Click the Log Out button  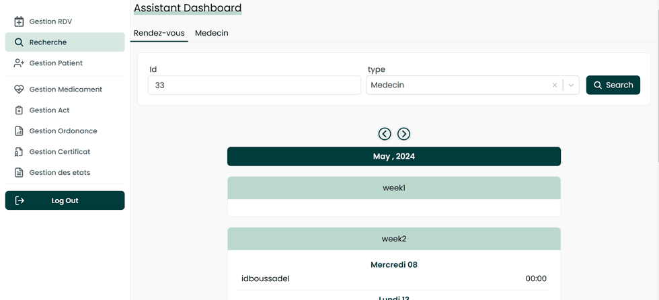(x=65, y=200)
